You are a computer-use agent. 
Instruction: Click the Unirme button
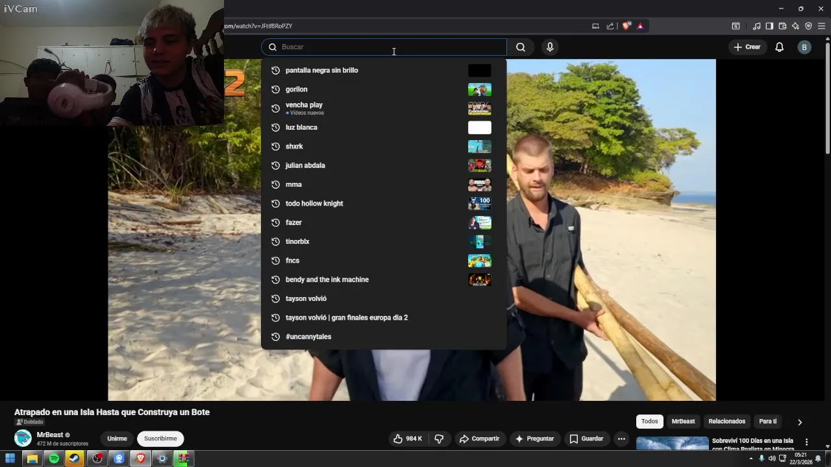pos(117,438)
